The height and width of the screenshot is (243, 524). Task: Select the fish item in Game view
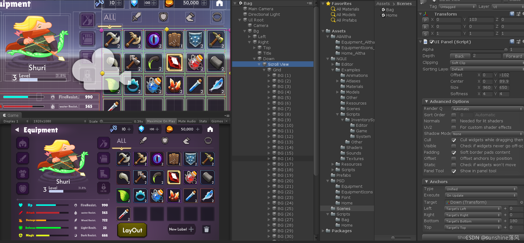[x=207, y=196]
